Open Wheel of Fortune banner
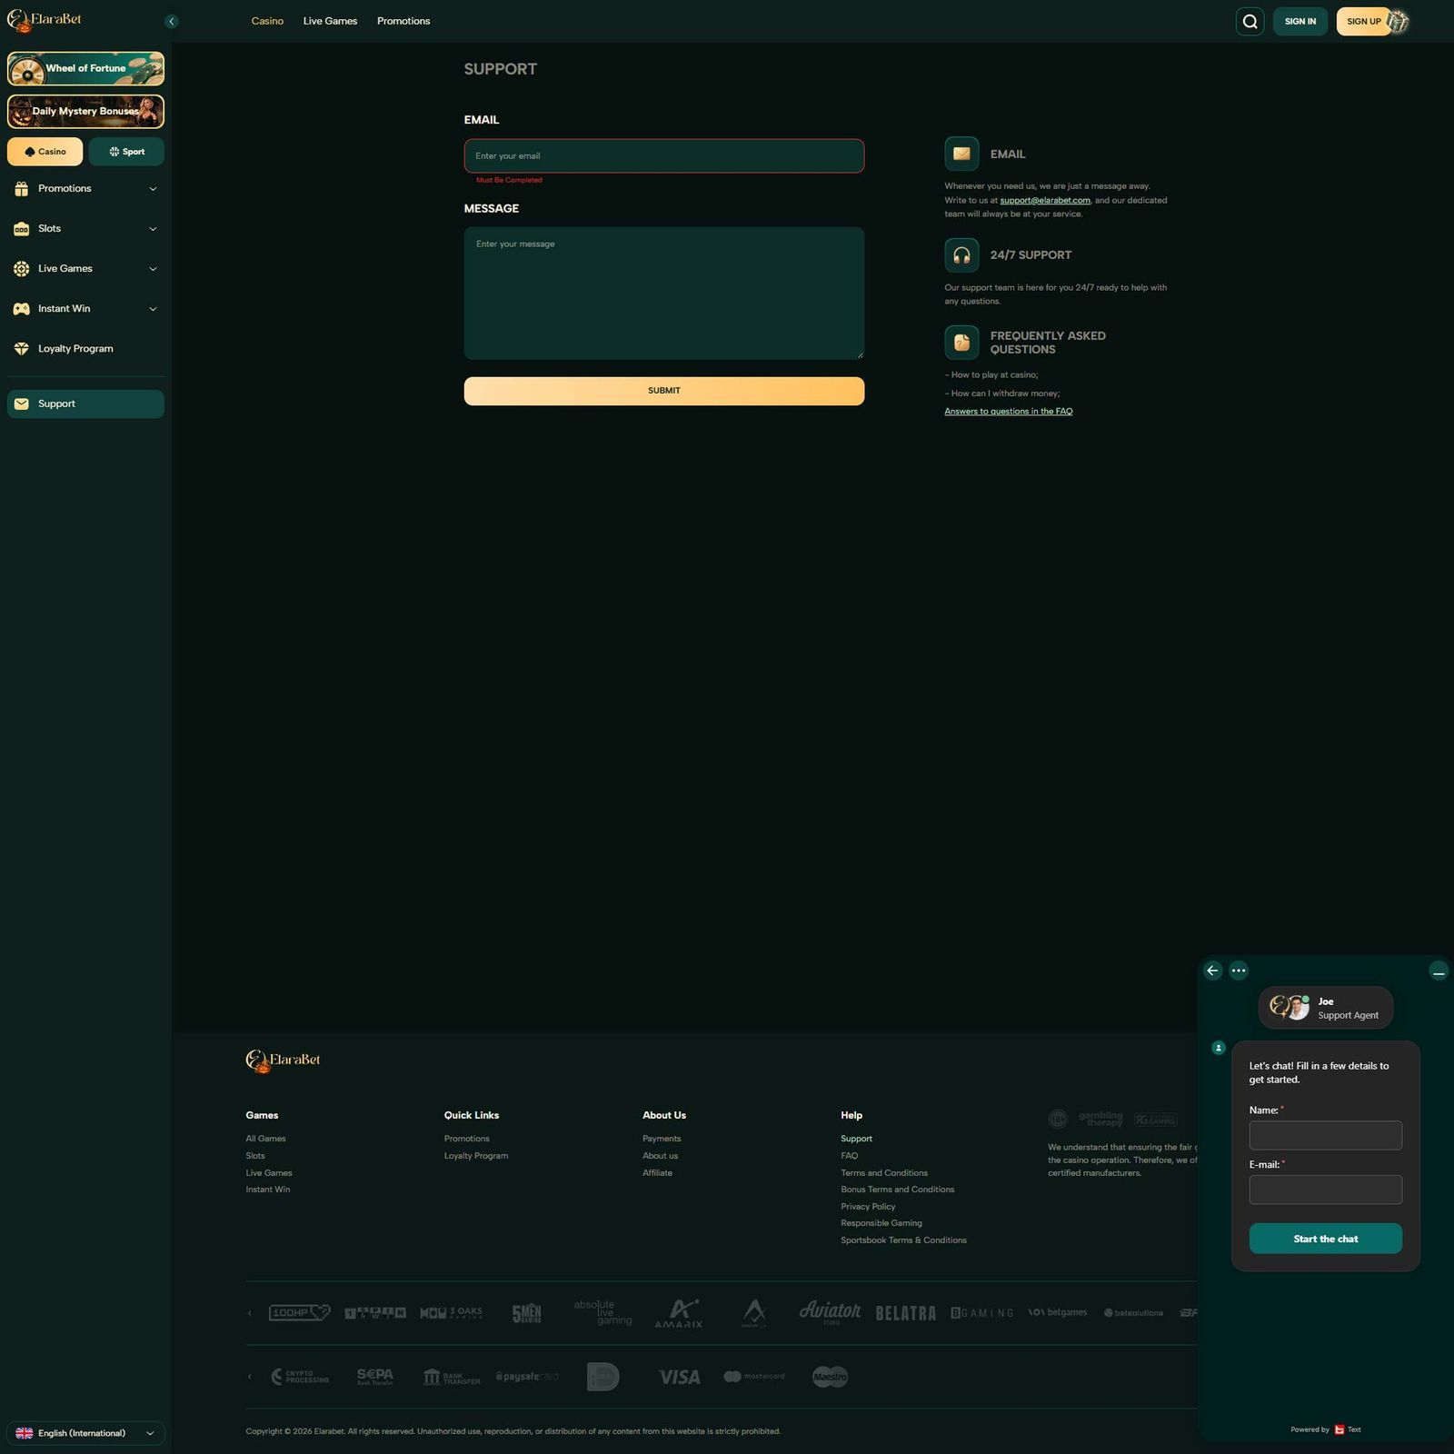 [x=85, y=68]
